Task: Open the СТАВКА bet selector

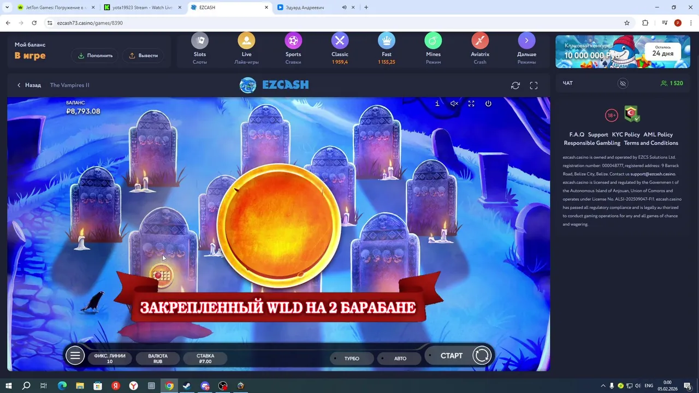Action: click(x=205, y=359)
